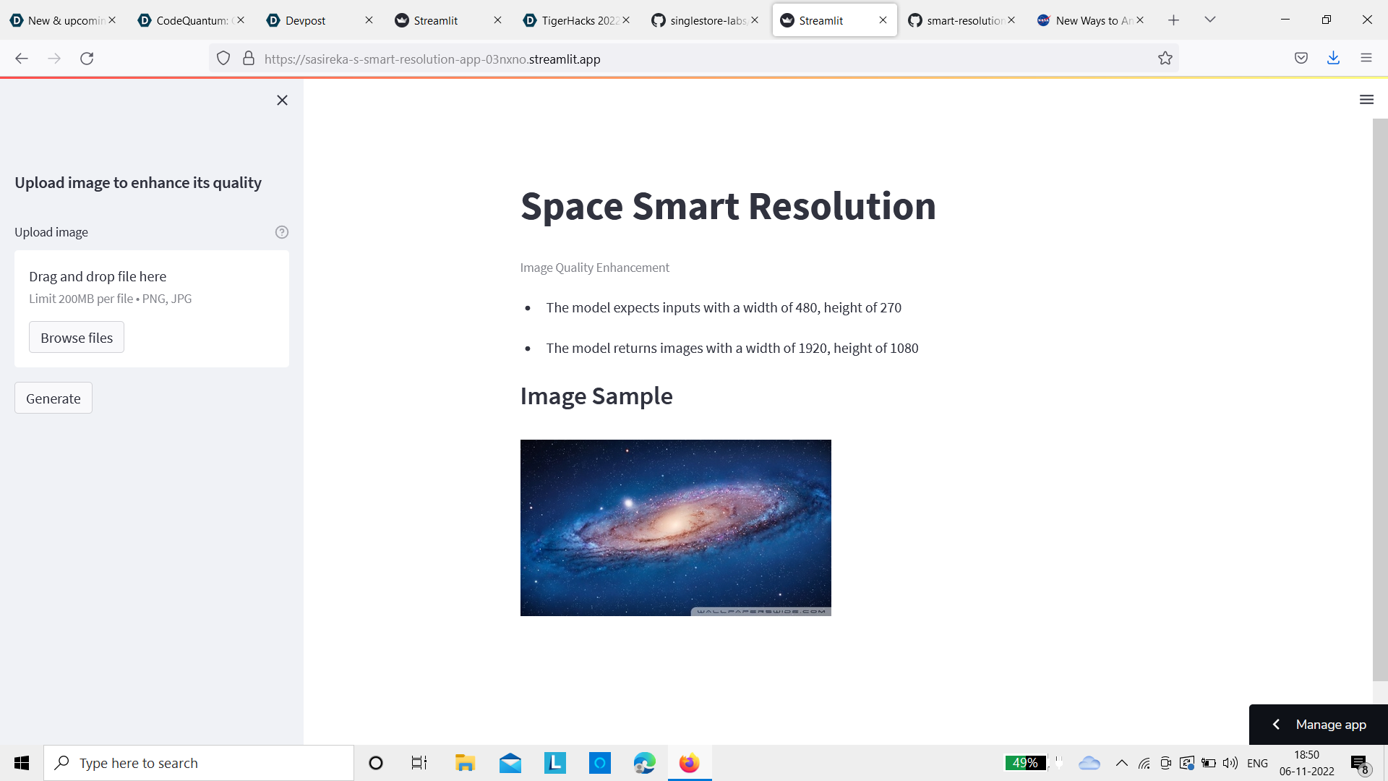
Task: Click the shield tracking protection icon
Action: (223, 58)
